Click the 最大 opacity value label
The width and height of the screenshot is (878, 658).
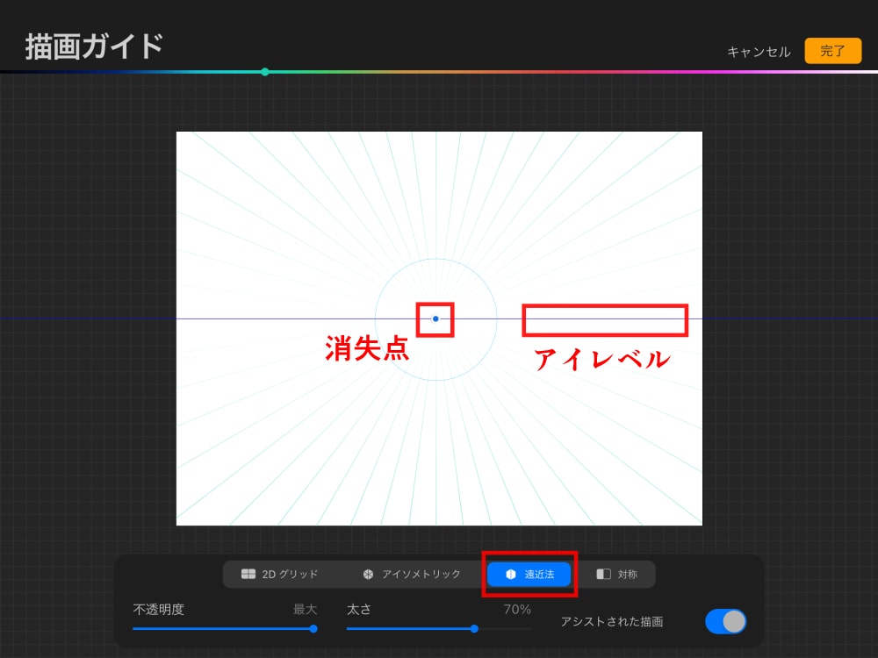(x=306, y=609)
